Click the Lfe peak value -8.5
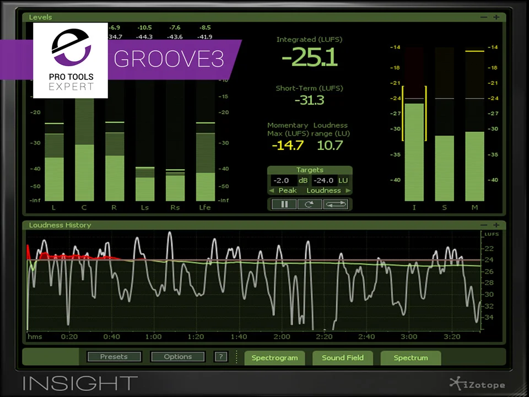 pos(205,28)
